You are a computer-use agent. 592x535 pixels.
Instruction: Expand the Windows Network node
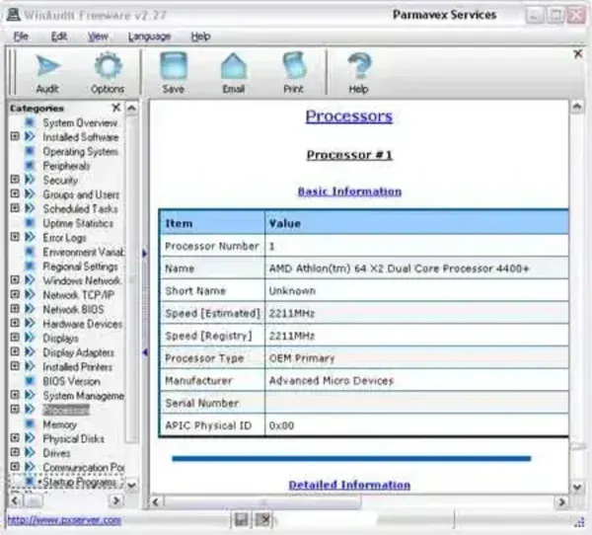click(15, 280)
